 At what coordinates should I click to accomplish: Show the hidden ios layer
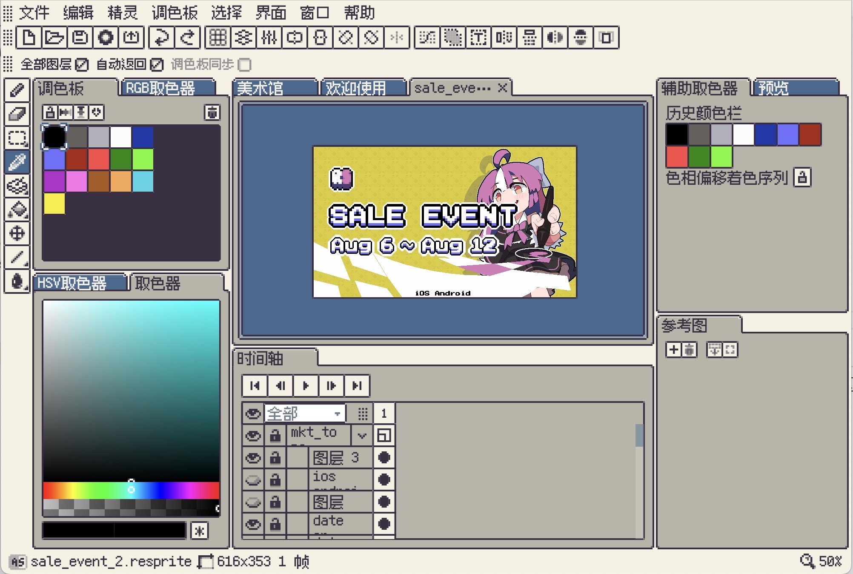click(x=253, y=480)
